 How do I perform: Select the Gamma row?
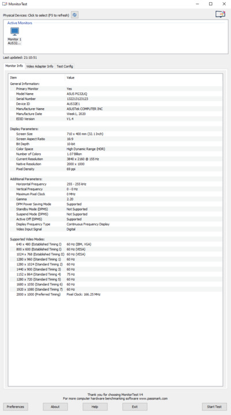point(115,199)
